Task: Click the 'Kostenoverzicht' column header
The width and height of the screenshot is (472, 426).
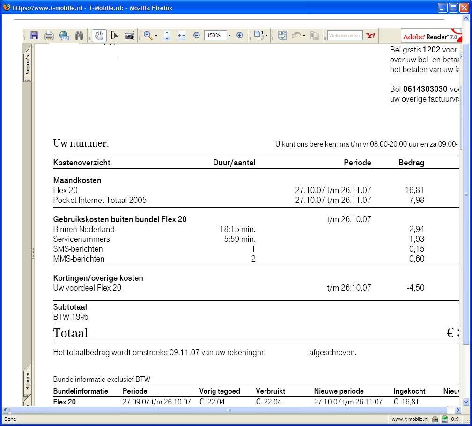Action: (x=81, y=163)
